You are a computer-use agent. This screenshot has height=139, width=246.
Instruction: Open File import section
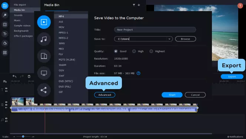coord(20,5)
